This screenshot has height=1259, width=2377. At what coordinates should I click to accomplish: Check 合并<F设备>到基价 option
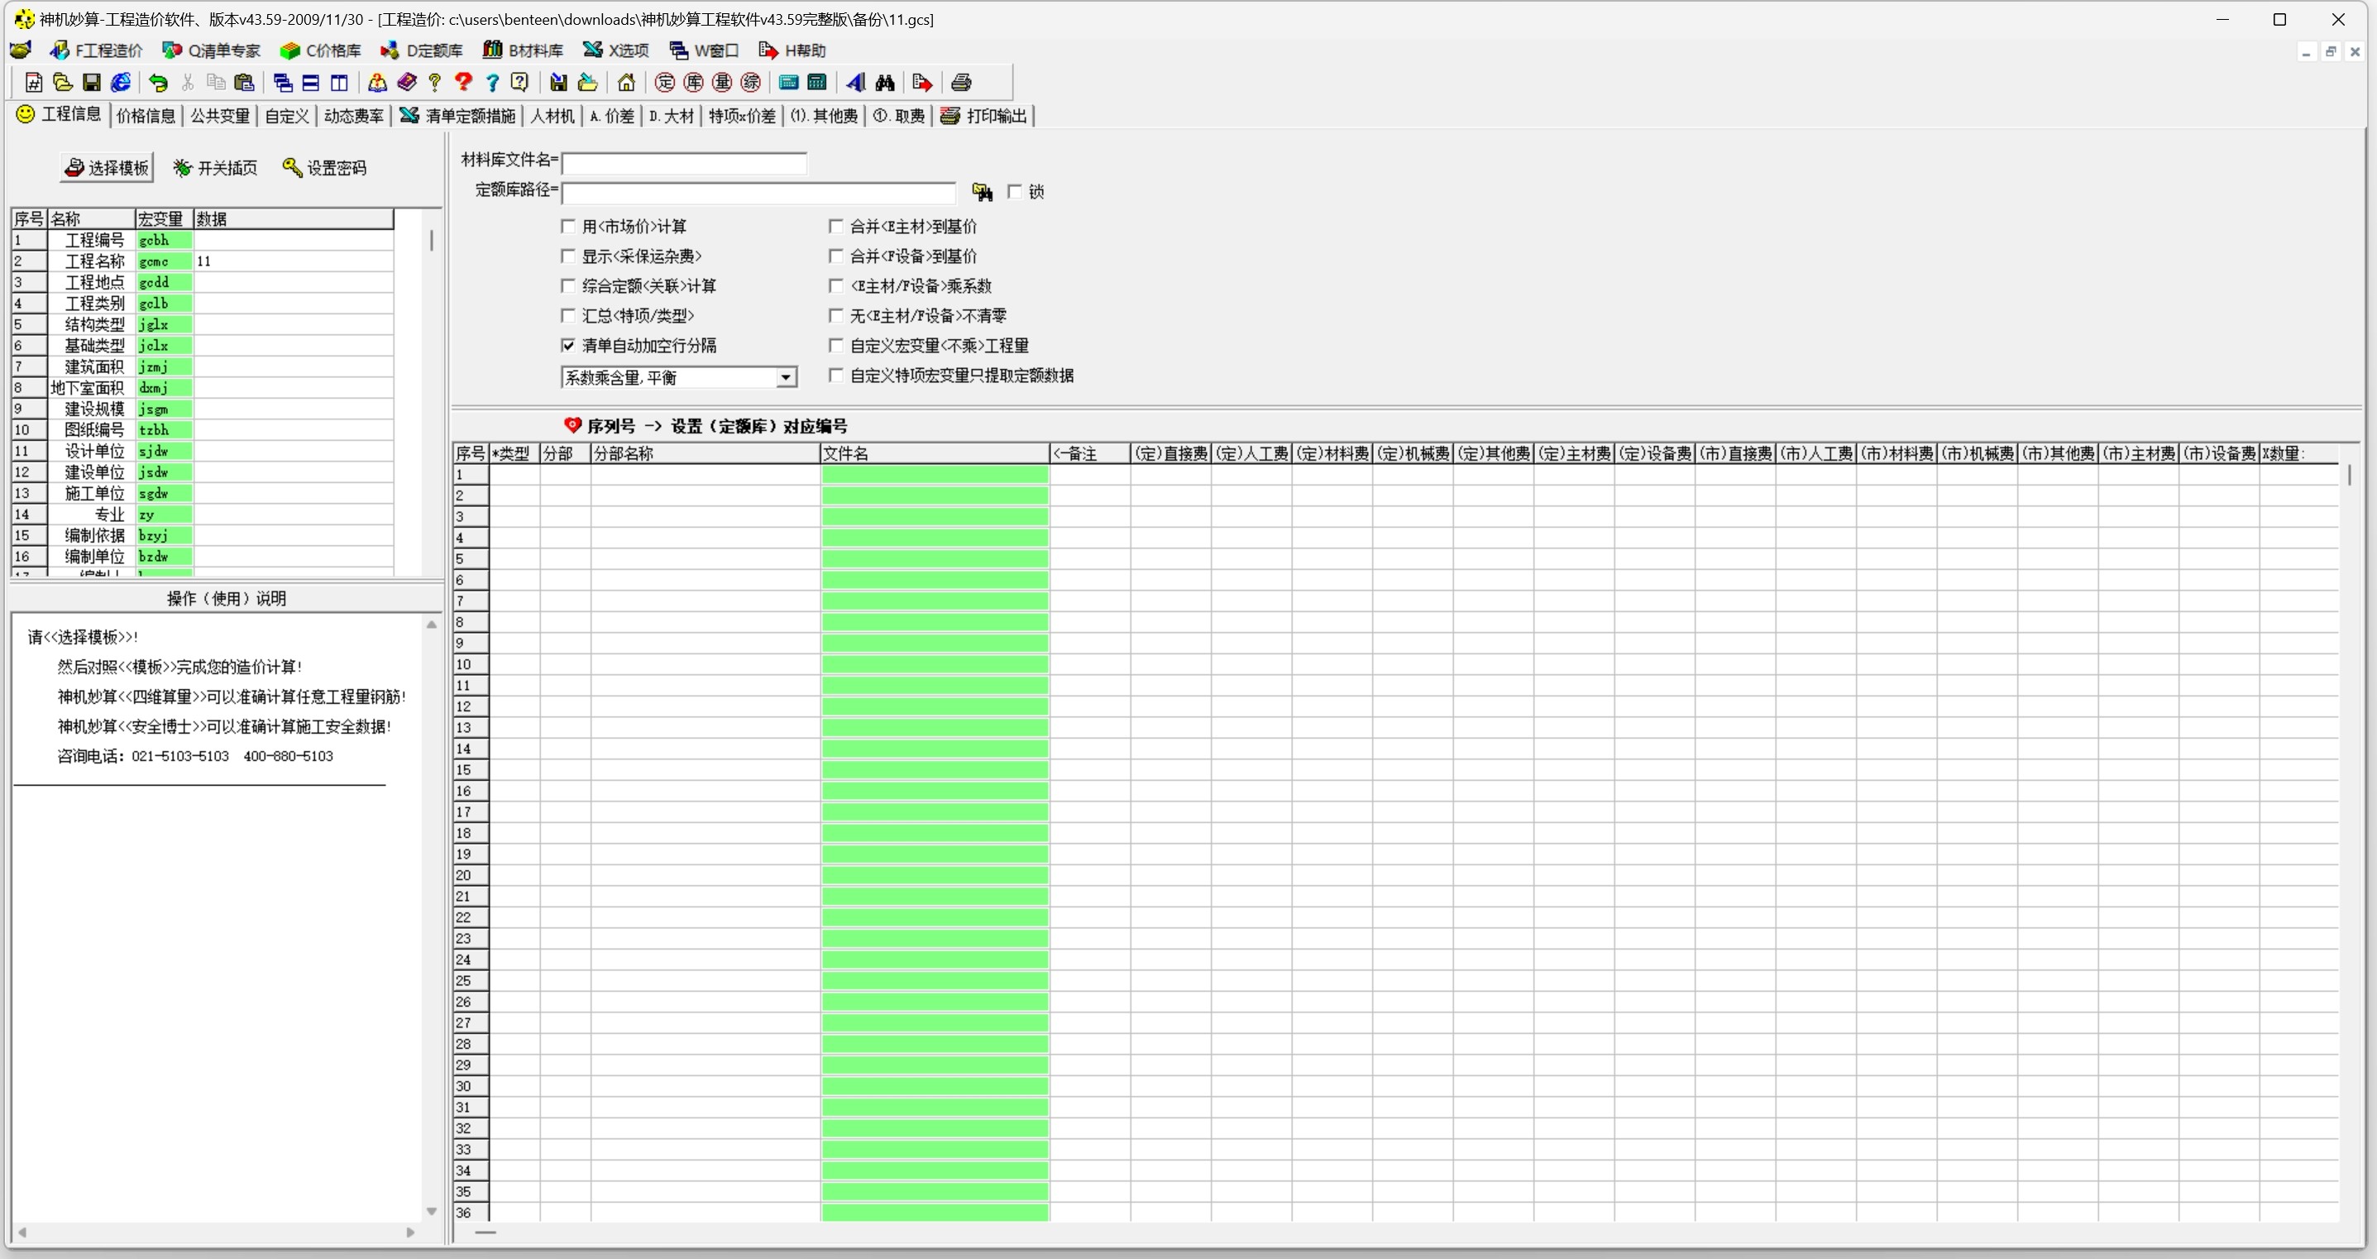[x=836, y=256]
